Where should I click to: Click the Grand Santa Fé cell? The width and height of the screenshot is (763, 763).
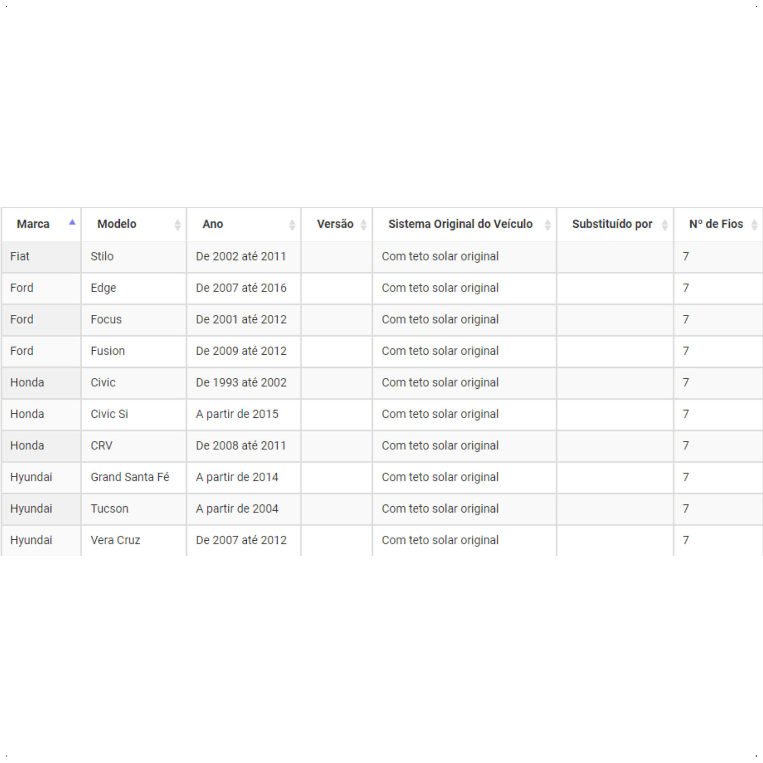[134, 478]
